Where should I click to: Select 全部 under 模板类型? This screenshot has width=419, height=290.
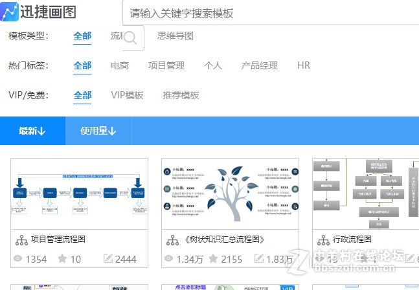[82, 36]
